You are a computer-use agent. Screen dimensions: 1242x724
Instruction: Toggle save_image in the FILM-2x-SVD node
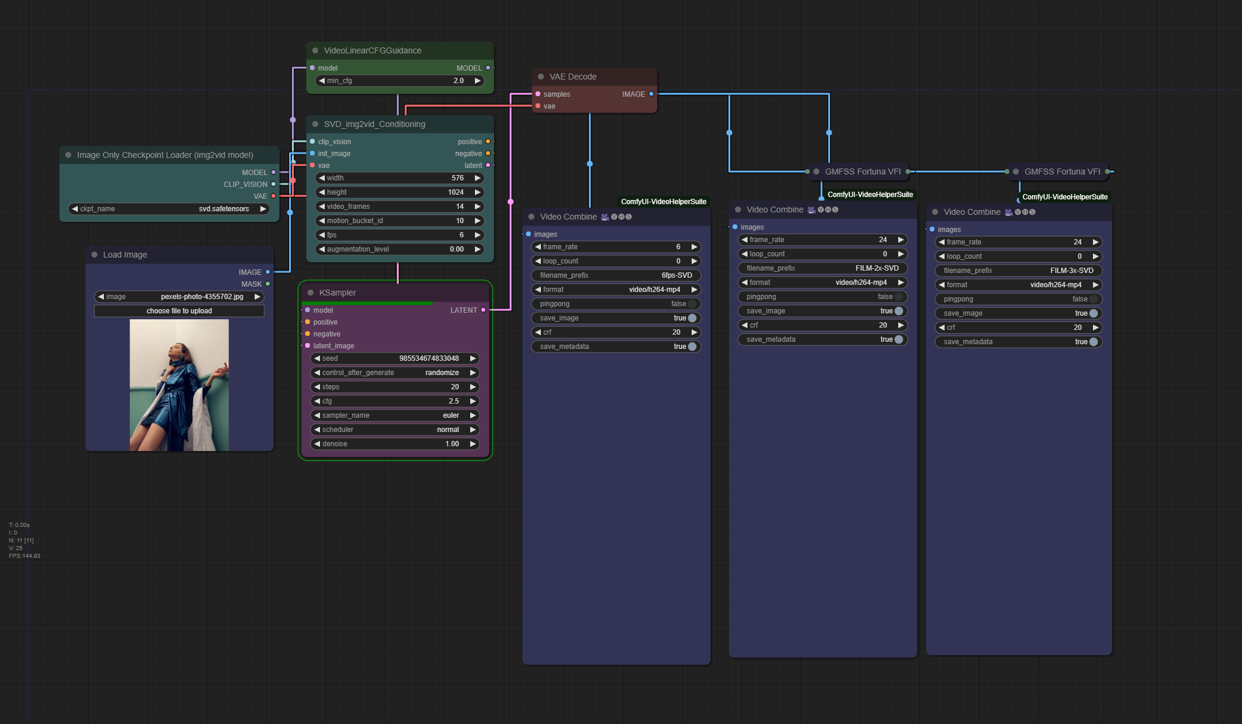[x=822, y=311]
